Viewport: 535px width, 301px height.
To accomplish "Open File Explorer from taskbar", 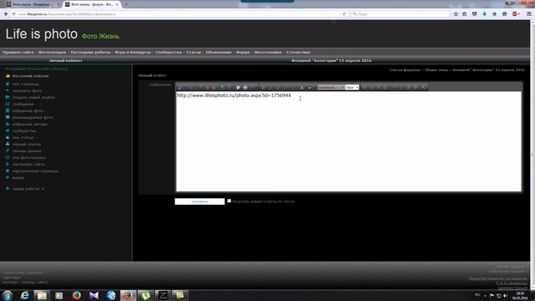I will tap(42, 295).
